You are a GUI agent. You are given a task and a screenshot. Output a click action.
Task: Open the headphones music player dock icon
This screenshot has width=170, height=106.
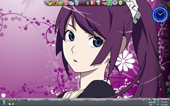(88, 3)
